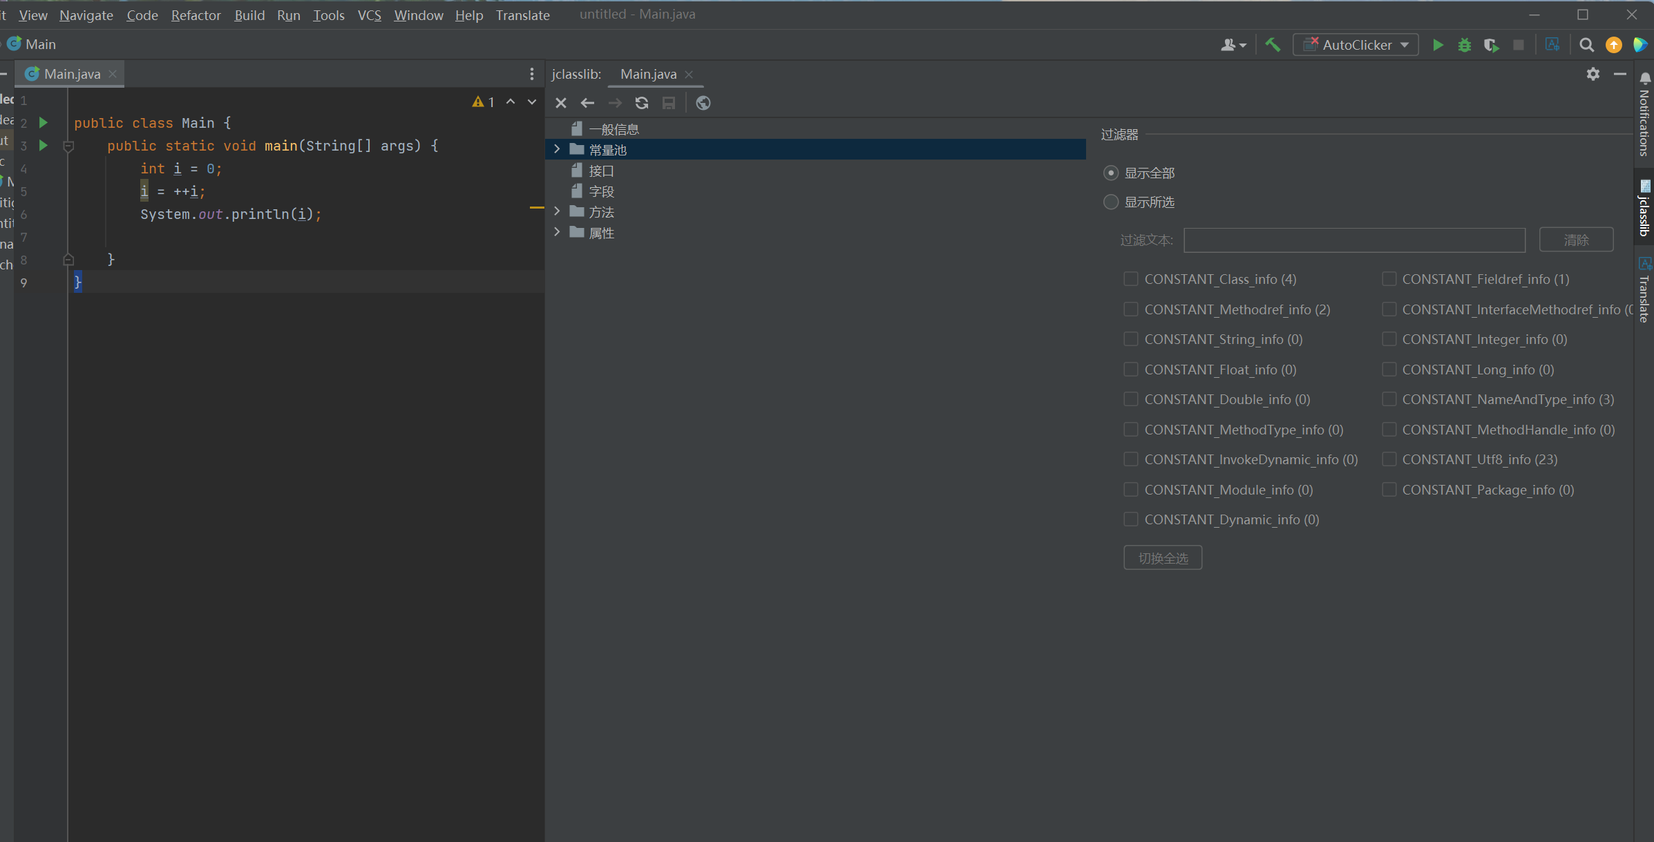The height and width of the screenshot is (842, 1654).
Task: Open the AutoClicker run configuration dropdown
Action: 1356,45
